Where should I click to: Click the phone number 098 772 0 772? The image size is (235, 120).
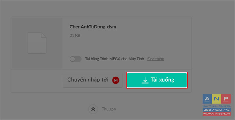click(x=217, y=110)
